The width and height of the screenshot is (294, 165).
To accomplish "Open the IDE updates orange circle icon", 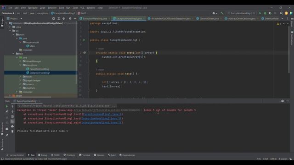I will pos(286,13).
